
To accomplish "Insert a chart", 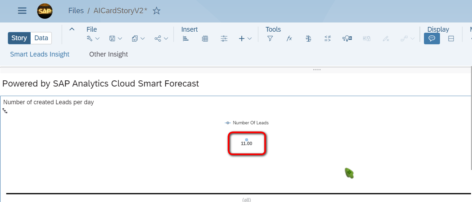I will point(186,39).
